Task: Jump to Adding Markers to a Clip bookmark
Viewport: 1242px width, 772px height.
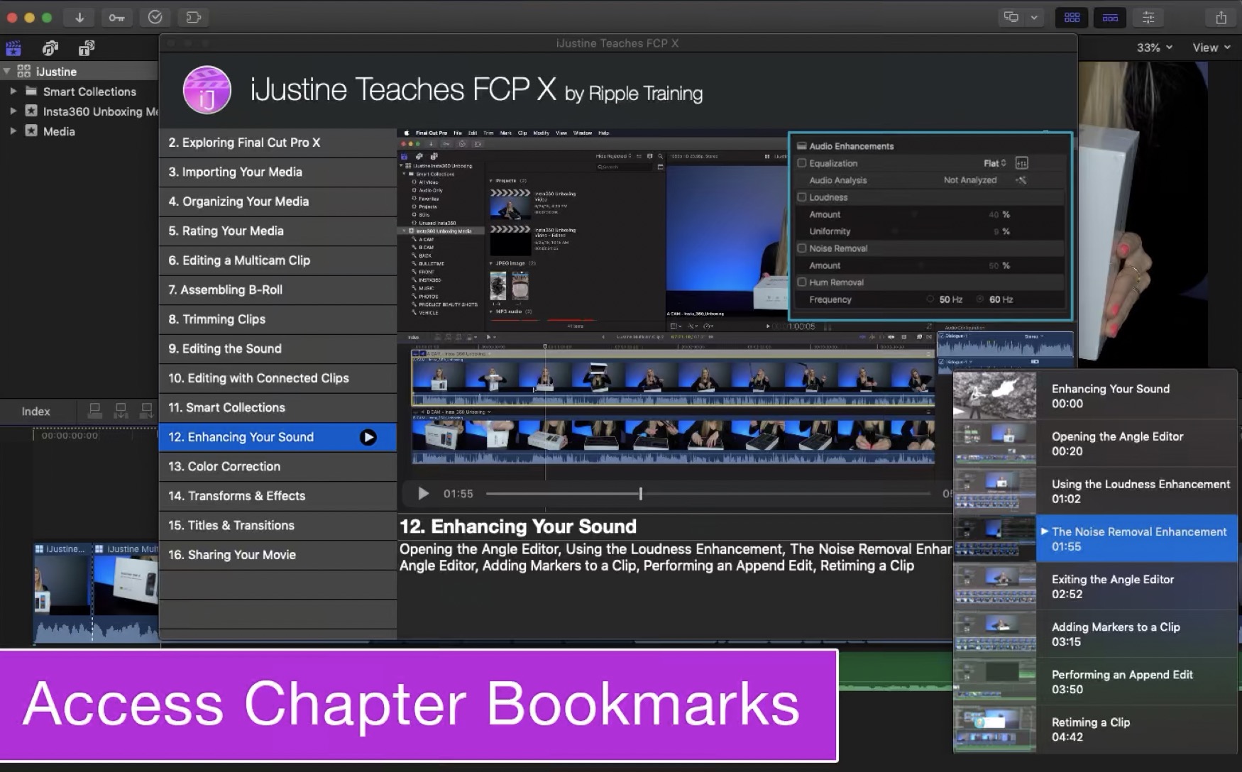Action: point(1115,634)
